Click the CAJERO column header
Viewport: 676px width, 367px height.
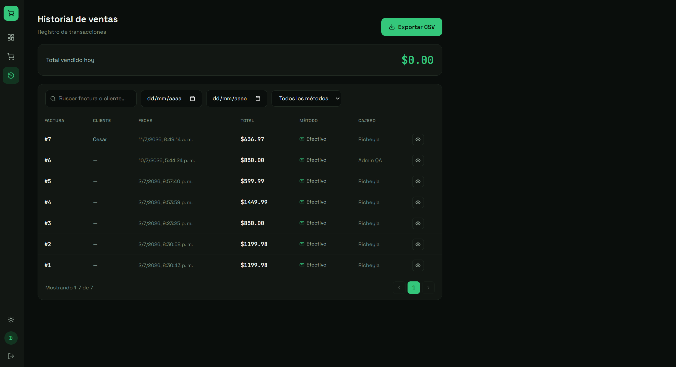tap(367, 121)
